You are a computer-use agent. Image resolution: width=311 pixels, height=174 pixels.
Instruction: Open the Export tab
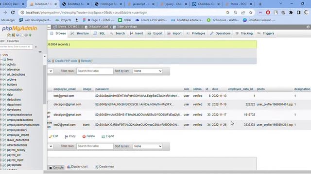[x=155, y=33]
